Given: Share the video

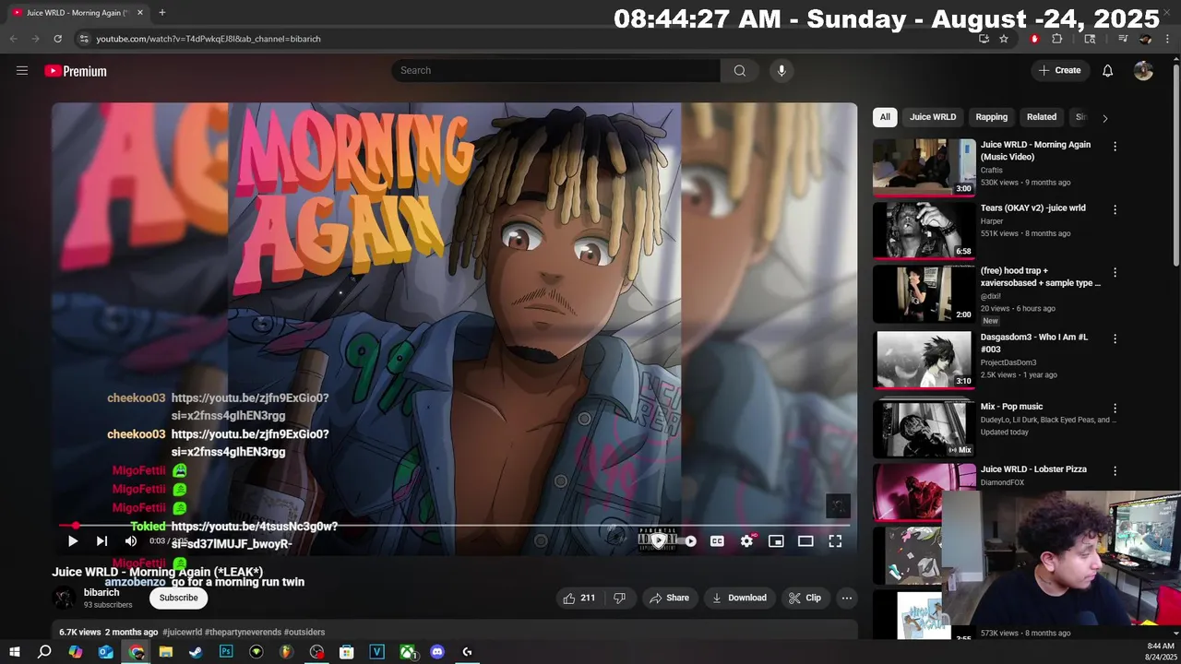Looking at the screenshot, I should coord(670,598).
